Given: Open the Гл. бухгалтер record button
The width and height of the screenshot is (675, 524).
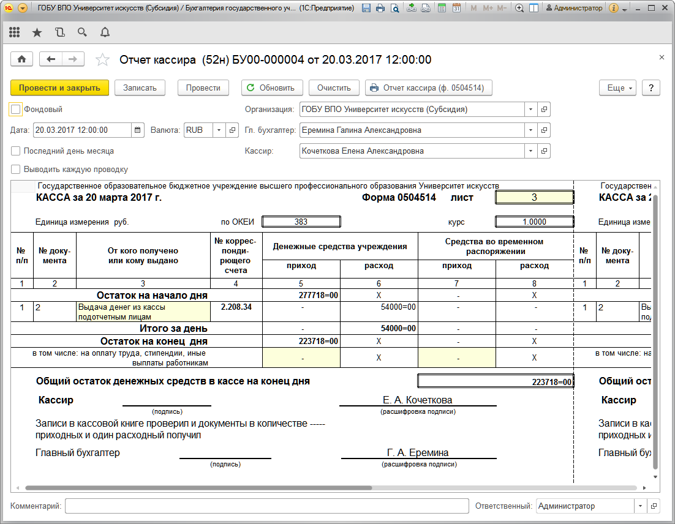Looking at the screenshot, I should [x=544, y=130].
